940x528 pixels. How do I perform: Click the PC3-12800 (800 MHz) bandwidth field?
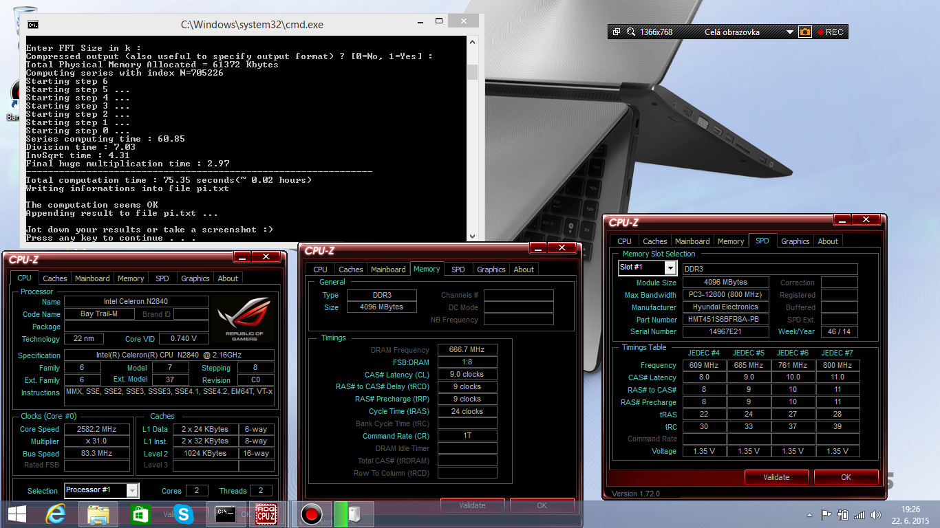pyautogui.click(x=725, y=295)
